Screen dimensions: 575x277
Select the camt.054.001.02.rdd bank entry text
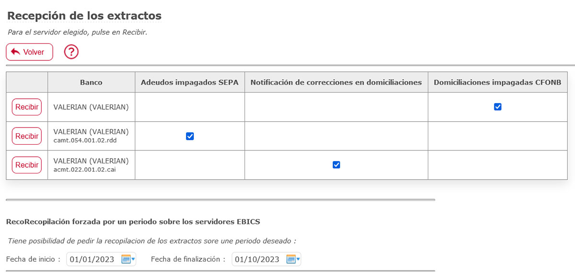pos(85,140)
